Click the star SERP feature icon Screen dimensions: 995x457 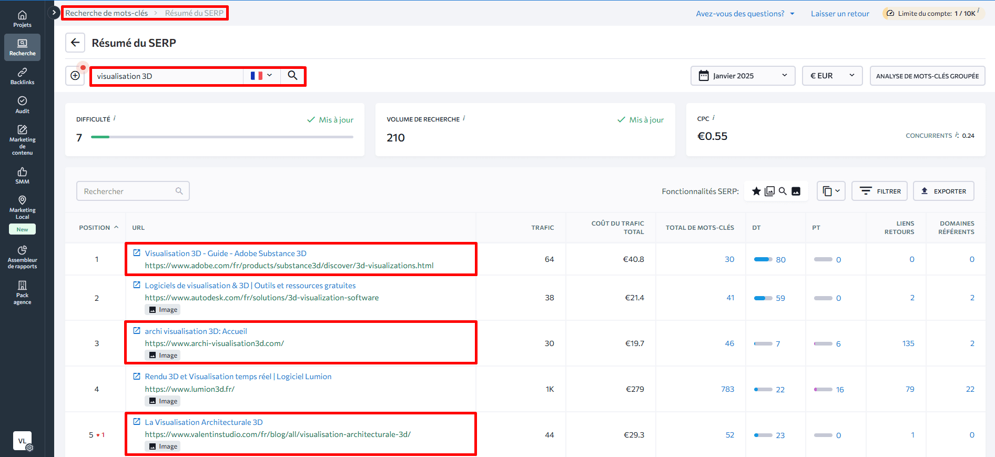pos(756,191)
